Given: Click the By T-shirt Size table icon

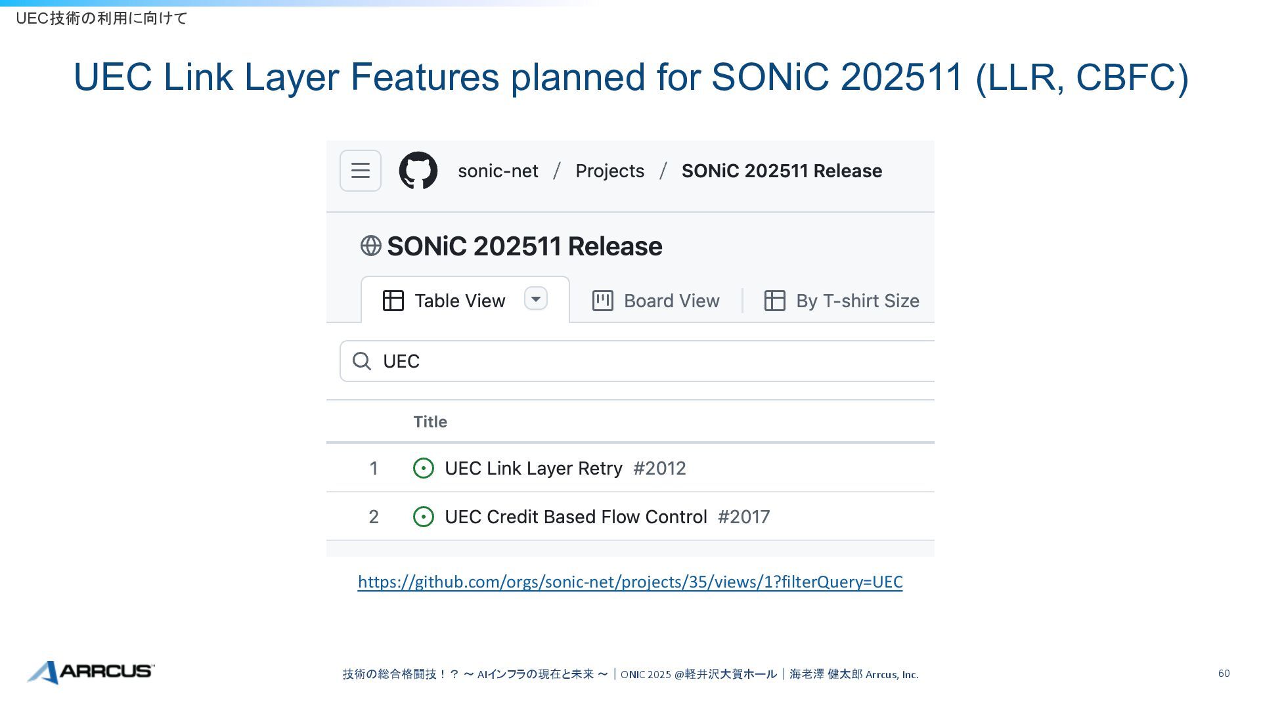Looking at the screenshot, I should tap(774, 301).
